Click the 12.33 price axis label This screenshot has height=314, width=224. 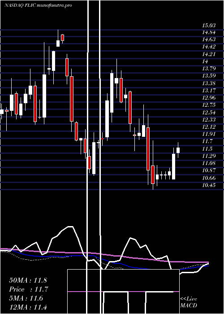[x=209, y=120]
